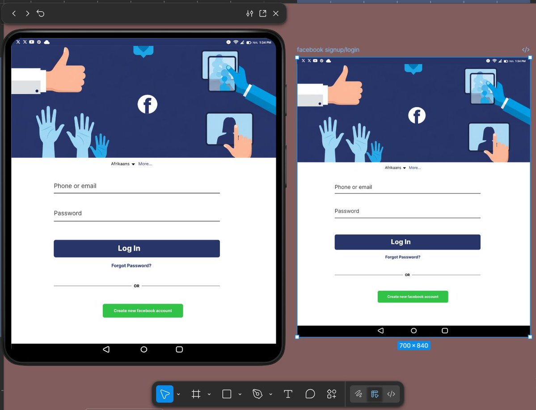Click wifi status icon in preview
Screen dimensions: 536x410
click(x=236, y=42)
